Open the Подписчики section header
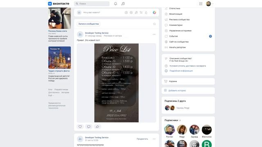This screenshot has height=147, width=262. tap(173, 120)
